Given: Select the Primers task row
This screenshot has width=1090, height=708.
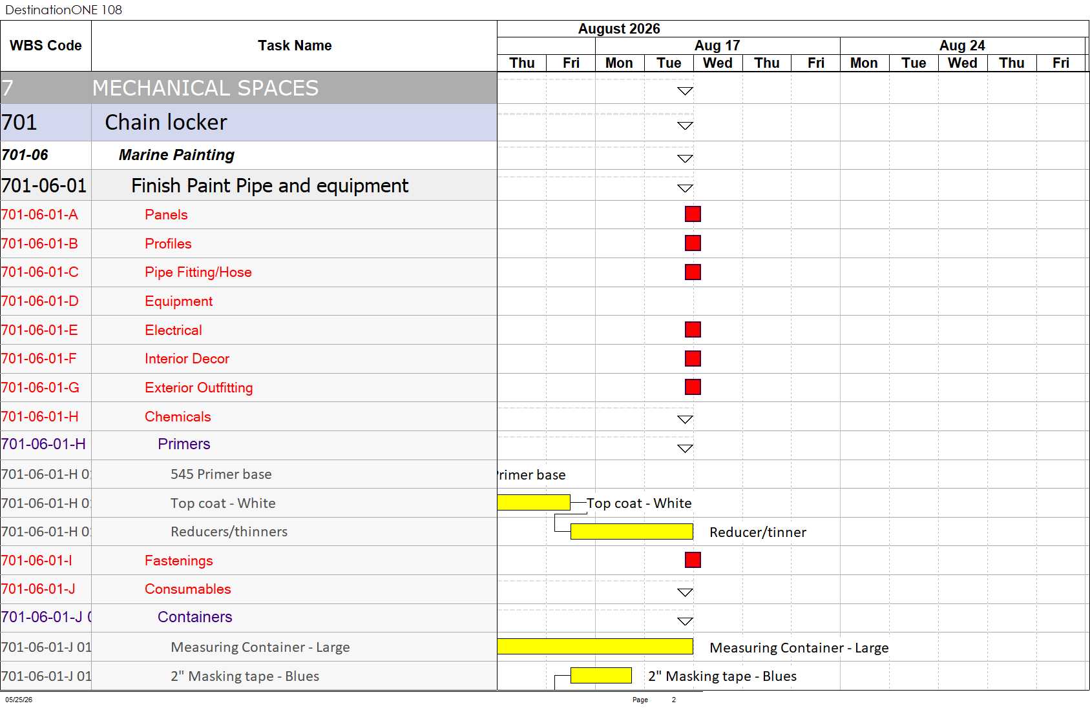Looking at the screenshot, I should point(249,445).
